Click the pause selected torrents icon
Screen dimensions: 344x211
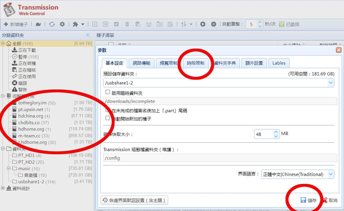[x=106, y=24]
